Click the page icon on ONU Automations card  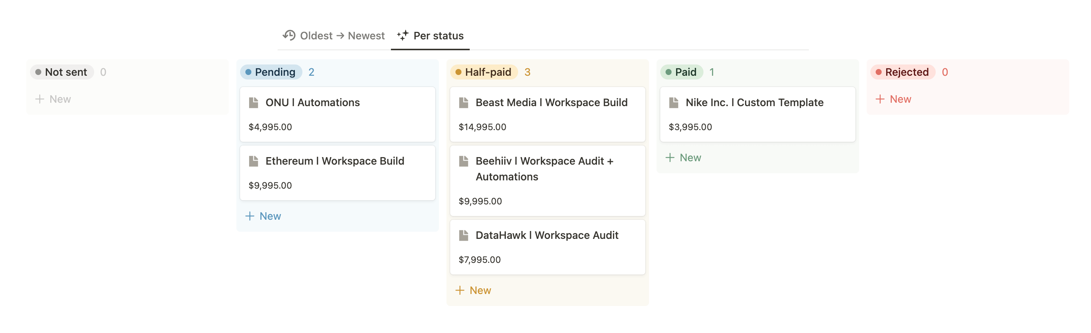[x=253, y=102]
